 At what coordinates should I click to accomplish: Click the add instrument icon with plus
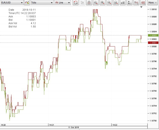click(x=27, y=3)
